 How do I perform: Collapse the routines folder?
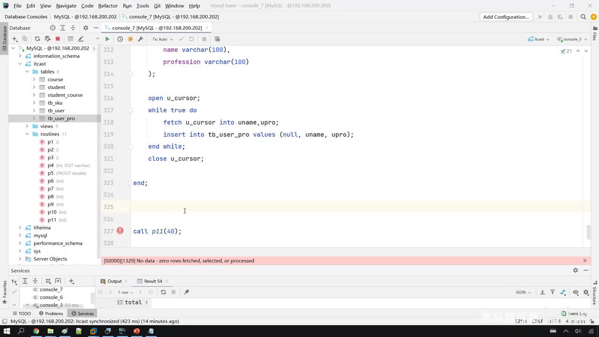click(x=27, y=134)
